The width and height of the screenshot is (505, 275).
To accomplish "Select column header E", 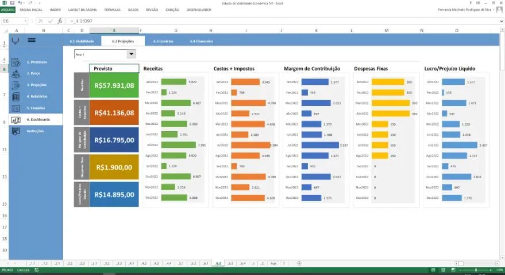I will pyautogui.click(x=114, y=30).
